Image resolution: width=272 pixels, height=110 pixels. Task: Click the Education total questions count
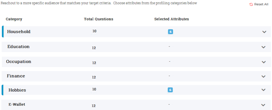(94, 48)
